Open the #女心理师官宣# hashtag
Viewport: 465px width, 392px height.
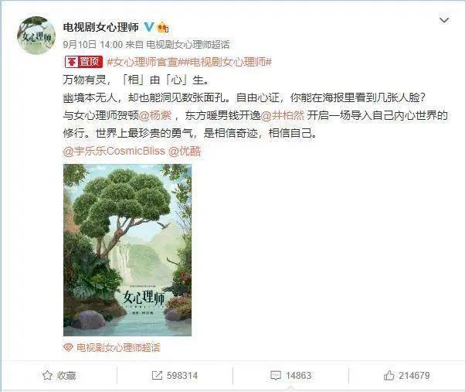point(142,62)
